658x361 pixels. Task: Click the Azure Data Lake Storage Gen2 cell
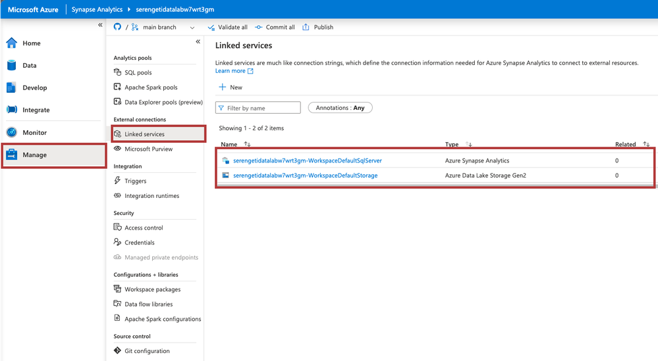[485, 176]
